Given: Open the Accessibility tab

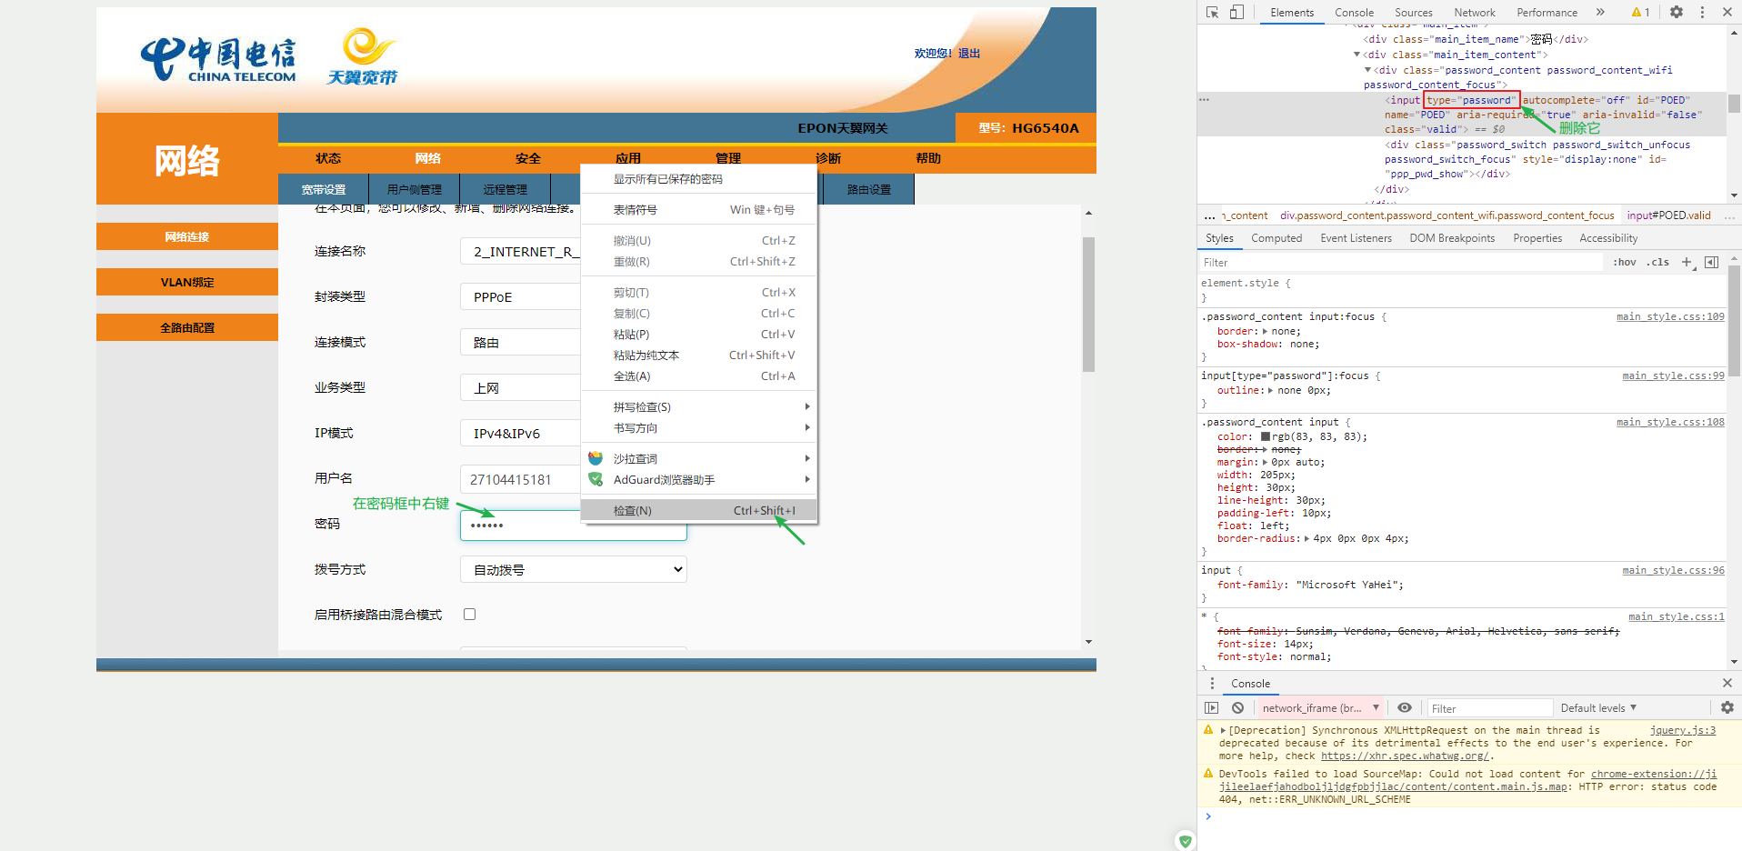Looking at the screenshot, I should click(x=1608, y=238).
